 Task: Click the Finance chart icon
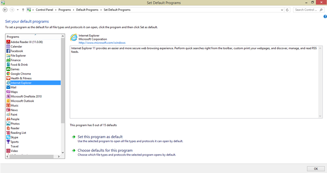[x=8, y=60]
